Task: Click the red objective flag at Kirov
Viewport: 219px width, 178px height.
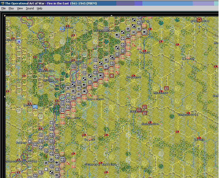Action: pyautogui.click(x=68, y=26)
